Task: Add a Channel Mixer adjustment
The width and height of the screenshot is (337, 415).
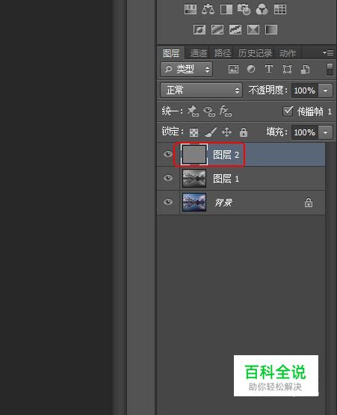Action: [262, 9]
